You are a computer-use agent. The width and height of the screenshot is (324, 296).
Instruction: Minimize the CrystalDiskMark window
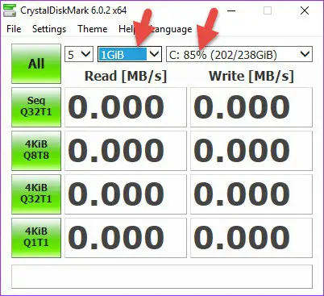point(231,10)
